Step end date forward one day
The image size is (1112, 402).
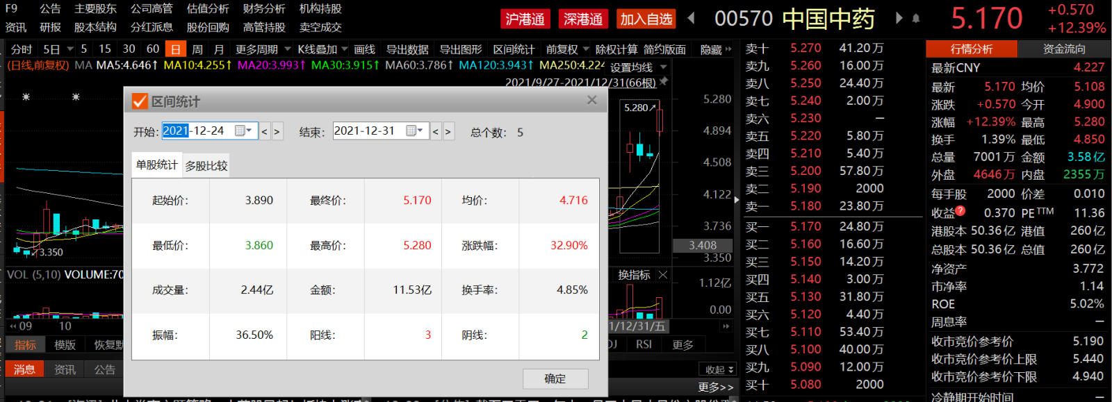(448, 131)
